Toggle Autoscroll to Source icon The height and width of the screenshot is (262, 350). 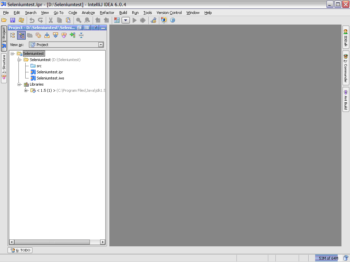[47, 35]
